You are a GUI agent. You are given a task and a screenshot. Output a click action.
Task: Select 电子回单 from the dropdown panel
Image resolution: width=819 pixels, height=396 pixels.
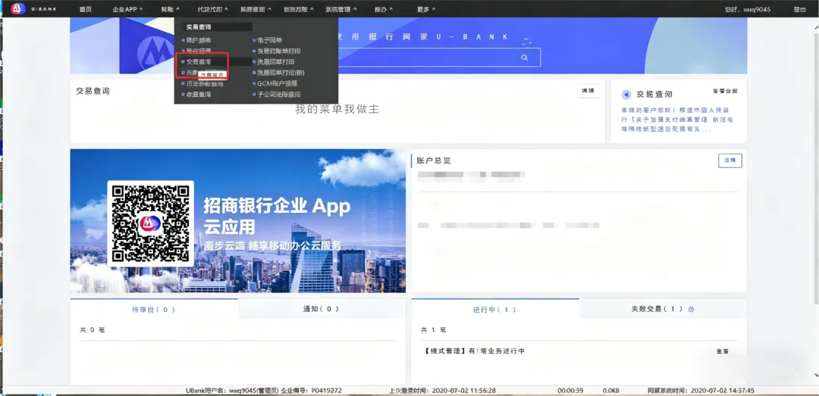269,40
